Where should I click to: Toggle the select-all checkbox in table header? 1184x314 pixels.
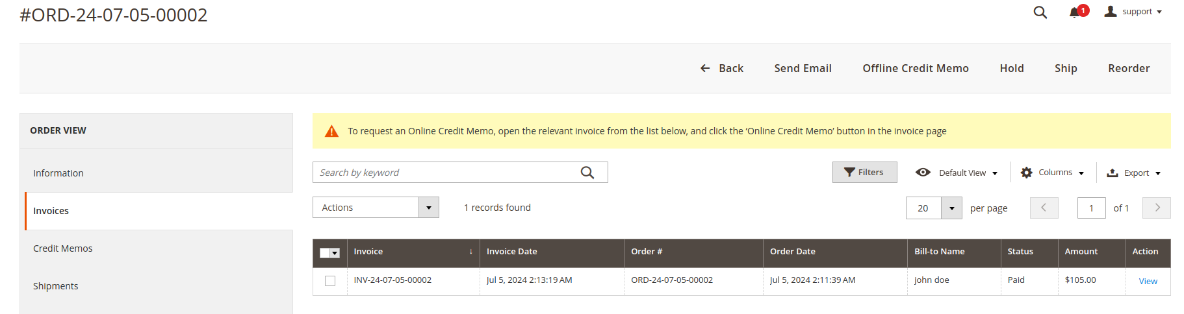(x=325, y=253)
